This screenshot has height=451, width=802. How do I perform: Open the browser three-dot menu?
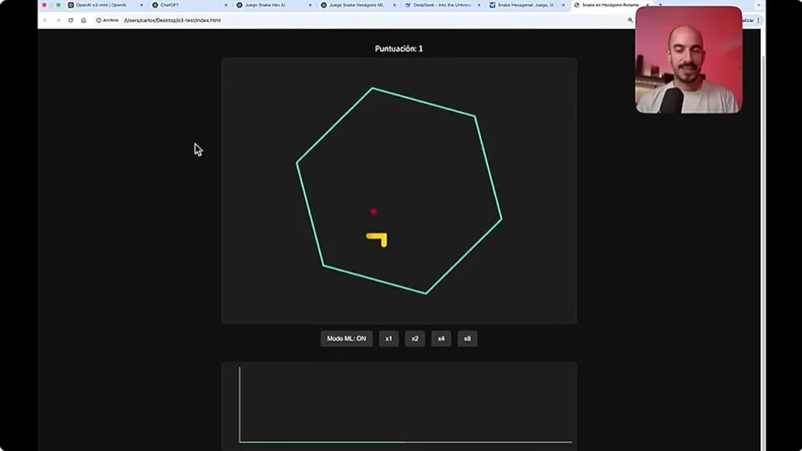pyautogui.click(x=758, y=20)
